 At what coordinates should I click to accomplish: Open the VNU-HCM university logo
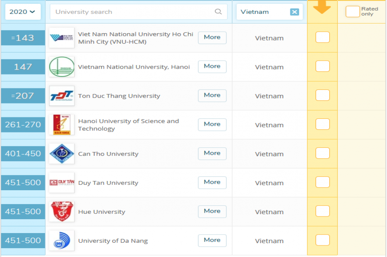(x=62, y=38)
